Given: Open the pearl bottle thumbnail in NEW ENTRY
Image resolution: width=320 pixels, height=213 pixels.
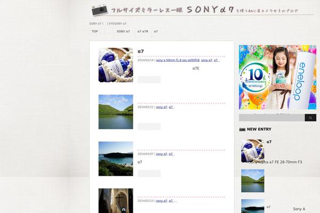Looking at the screenshot, I should [x=253, y=151].
